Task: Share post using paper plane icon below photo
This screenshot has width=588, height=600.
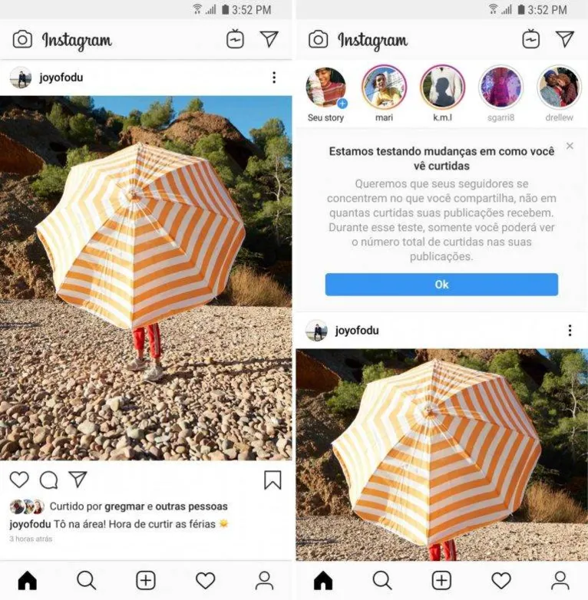Action: [78, 479]
